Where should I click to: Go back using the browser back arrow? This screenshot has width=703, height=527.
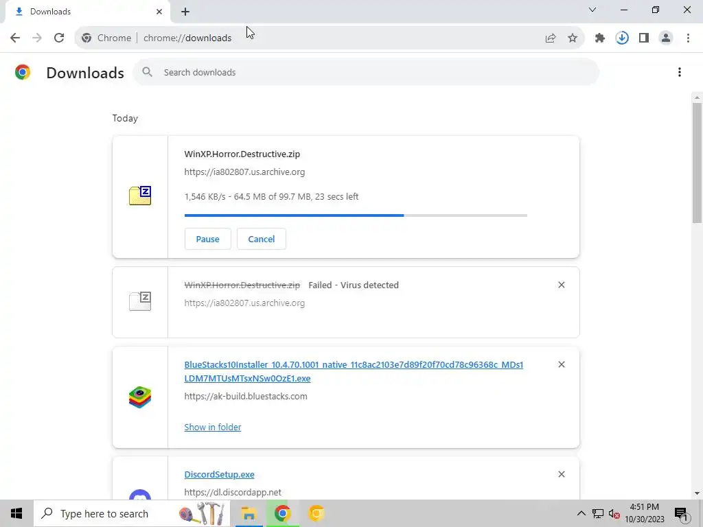15,38
